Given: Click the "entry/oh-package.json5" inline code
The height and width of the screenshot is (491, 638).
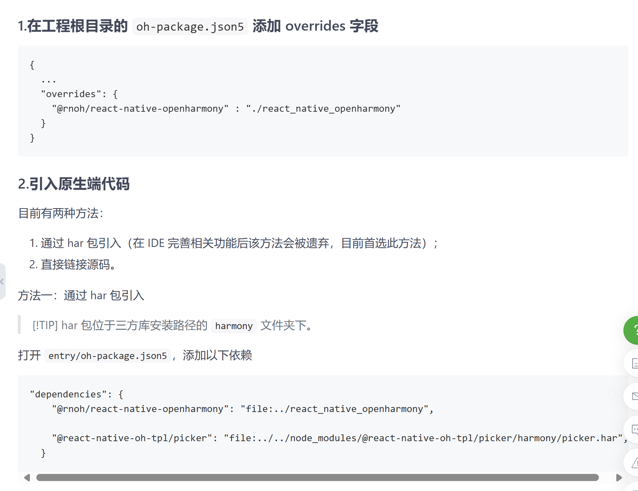Looking at the screenshot, I should [x=108, y=356].
